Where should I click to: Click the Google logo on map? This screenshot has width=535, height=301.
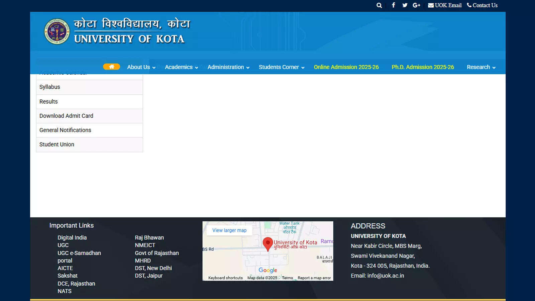tap(268, 270)
